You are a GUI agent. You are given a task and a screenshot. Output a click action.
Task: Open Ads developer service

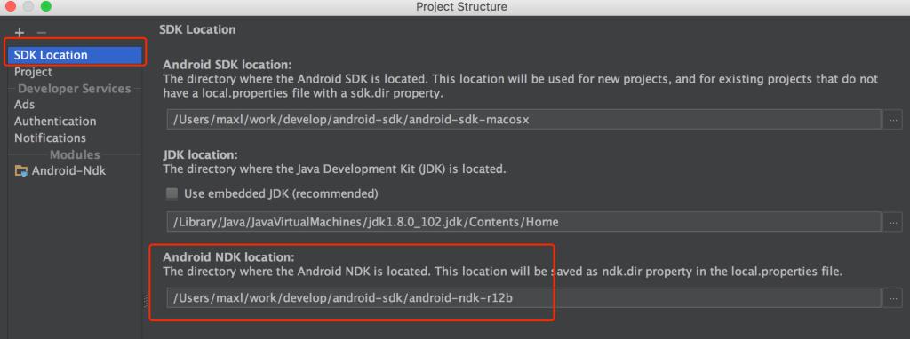pyautogui.click(x=24, y=105)
